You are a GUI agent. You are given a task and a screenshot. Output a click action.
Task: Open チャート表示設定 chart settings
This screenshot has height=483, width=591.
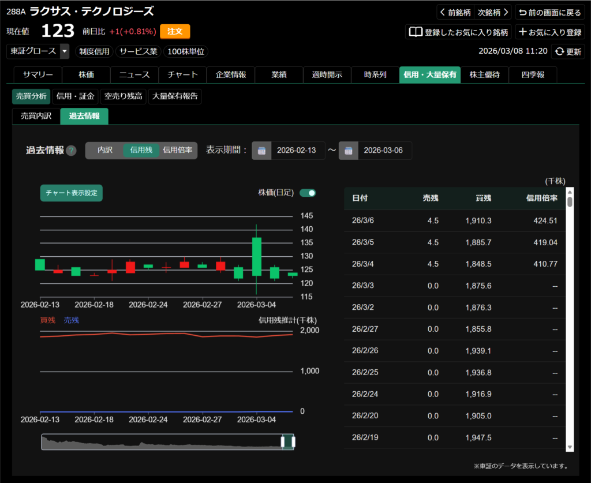[x=71, y=193]
